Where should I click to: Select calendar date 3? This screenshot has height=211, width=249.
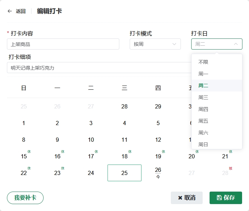click(91, 123)
